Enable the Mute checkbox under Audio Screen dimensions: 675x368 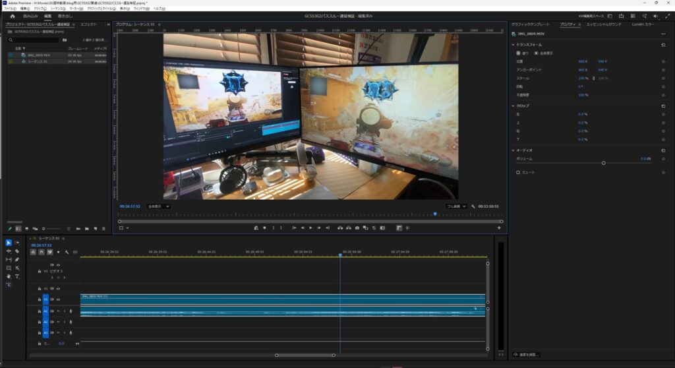[518, 172]
